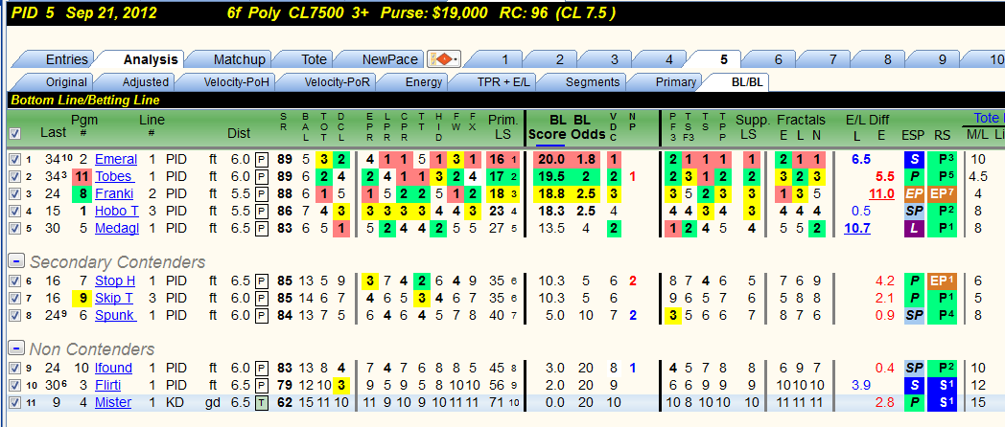Click the blue S1 RS badge for Mister

942,403
